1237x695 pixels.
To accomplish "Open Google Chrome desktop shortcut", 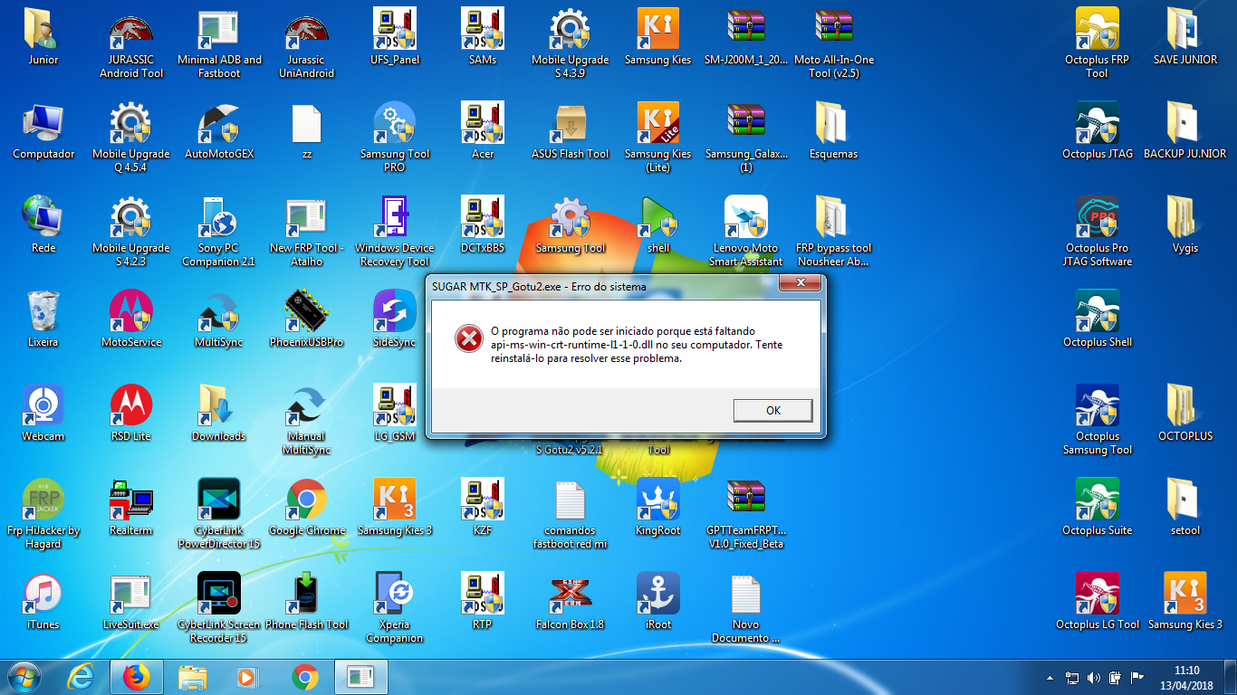I will click(307, 508).
